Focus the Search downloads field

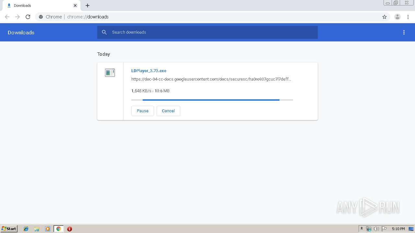207,32
